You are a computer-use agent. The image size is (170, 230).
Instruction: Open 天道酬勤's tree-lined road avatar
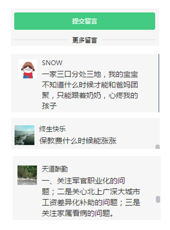click(27, 175)
